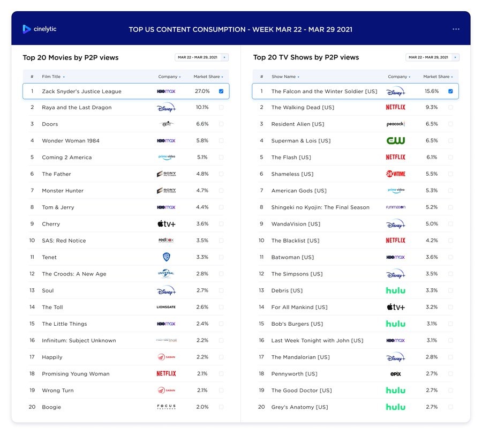Screen dimensions: 482x434
Task: Check the Raya and the Last Dragon checkbox
Action: 221,107
